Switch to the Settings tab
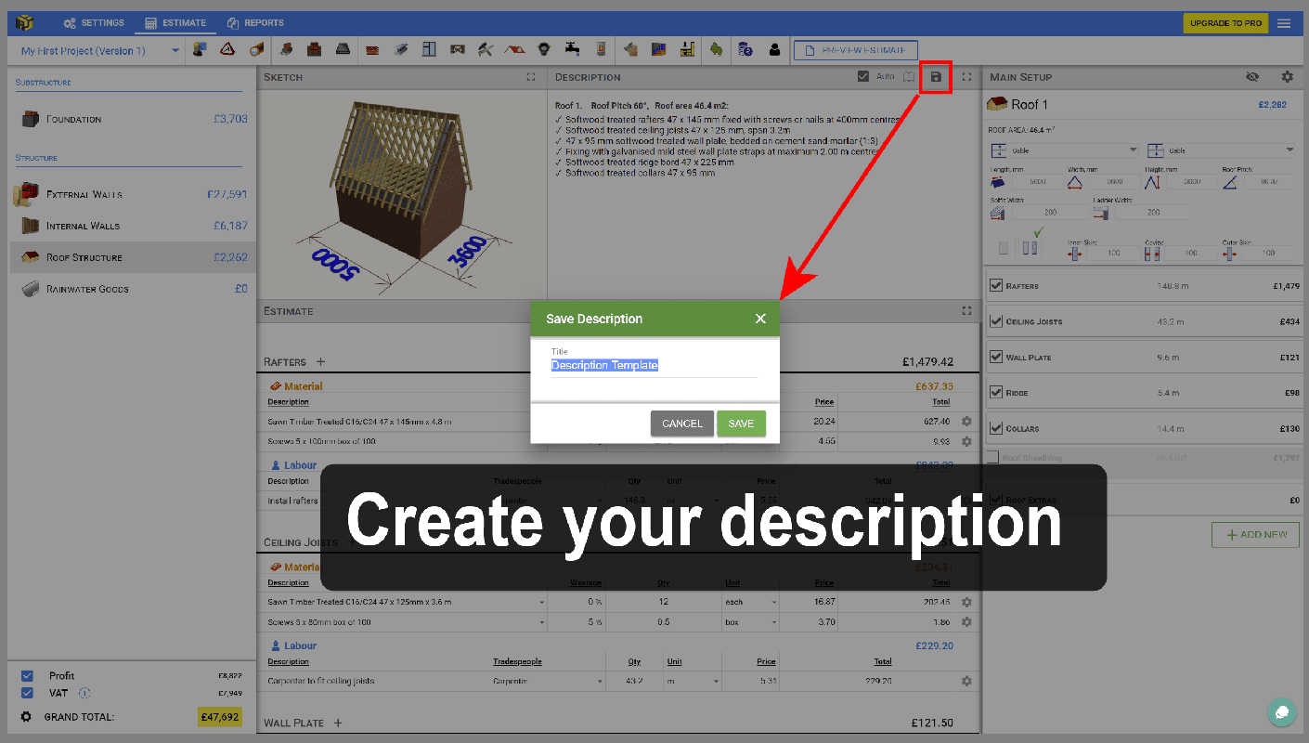The width and height of the screenshot is (1309, 743). pos(94,23)
